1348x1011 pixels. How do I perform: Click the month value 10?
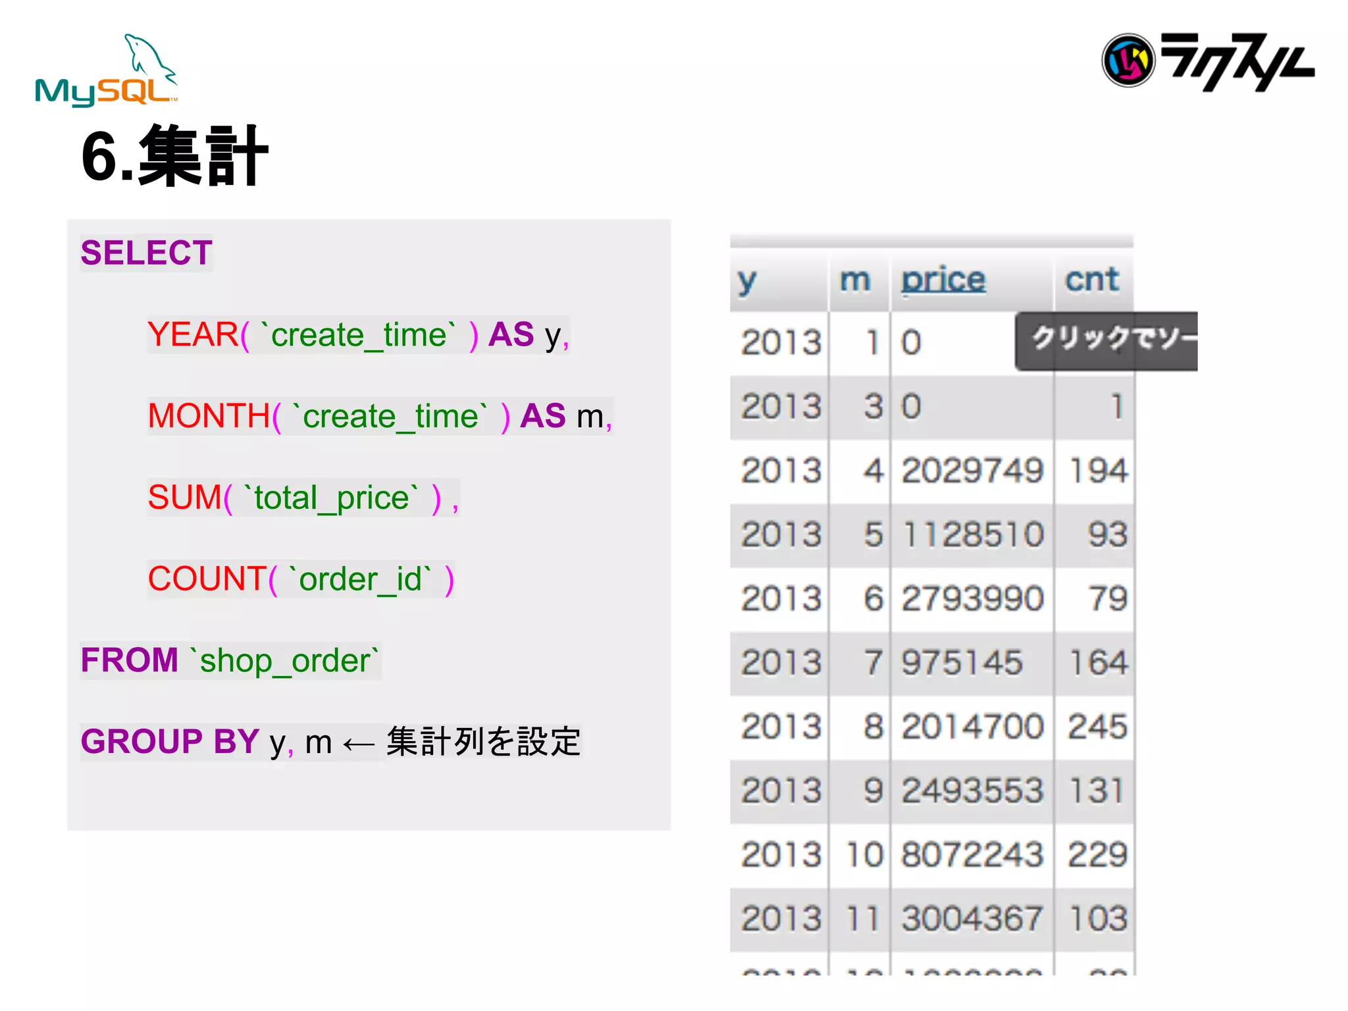864,855
